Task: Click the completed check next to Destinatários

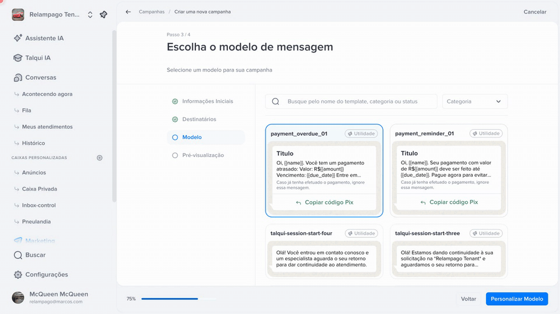Action: [x=175, y=120]
